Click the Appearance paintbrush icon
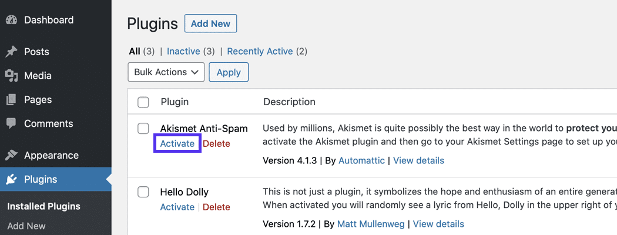Viewport: 617px width, 235px height. click(11, 156)
